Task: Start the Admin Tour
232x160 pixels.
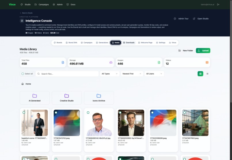Action: (x=181, y=19)
